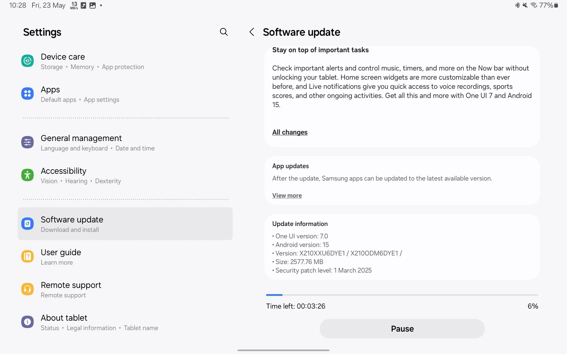Click View more under App updates
The width and height of the screenshot is (567, 354).
click(287, 195)
